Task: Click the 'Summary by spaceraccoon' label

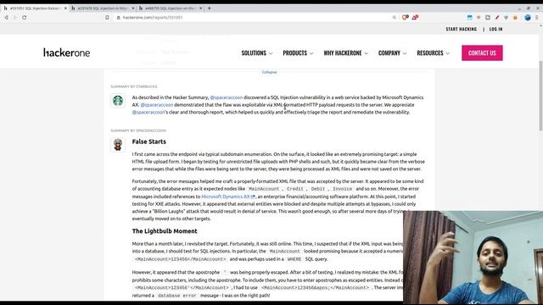Action: (138, 130)
